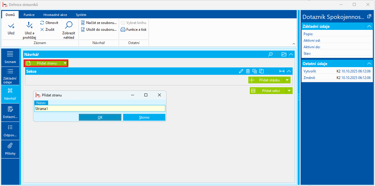Collapse the ribbon with small chevron

[x=294, y=44]
